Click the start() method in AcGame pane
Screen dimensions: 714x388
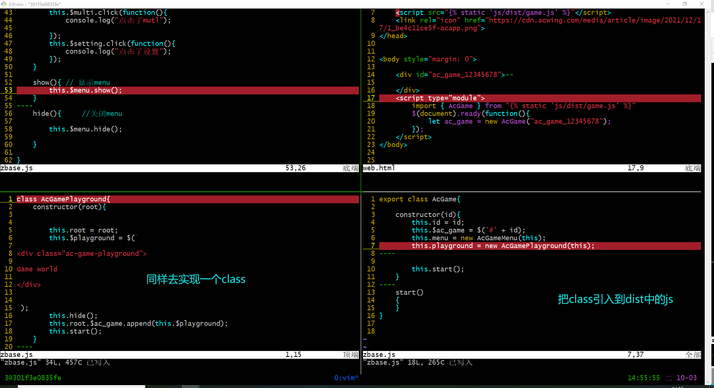(x=410, y=292)
